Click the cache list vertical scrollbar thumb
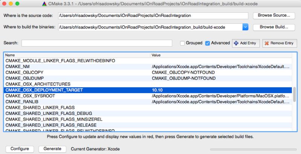Viewport: 301px width, 154px height. (x=295, y=95)
